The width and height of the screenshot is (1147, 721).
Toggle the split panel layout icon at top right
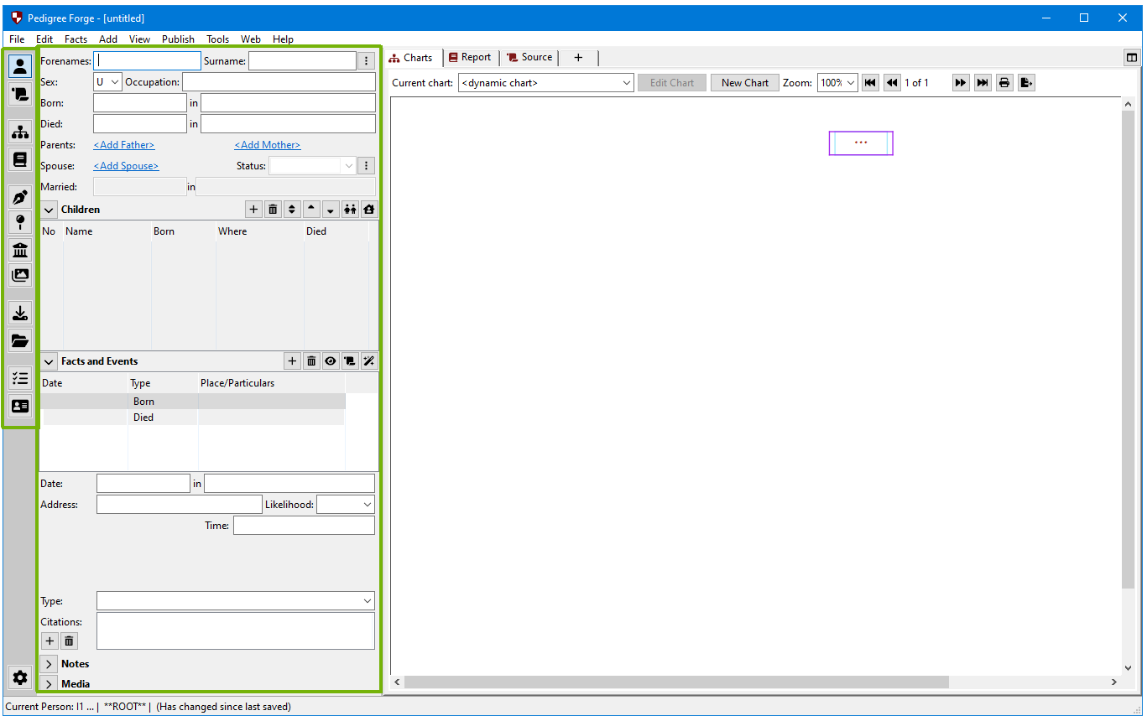pos(1132,58)
